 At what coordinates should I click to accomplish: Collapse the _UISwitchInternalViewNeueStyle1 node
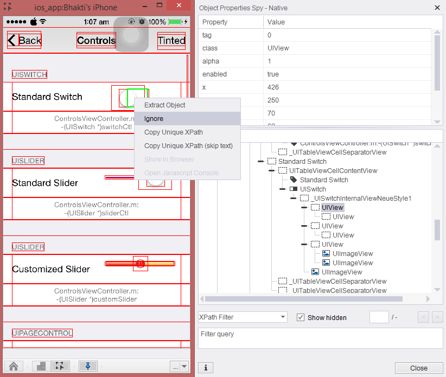coord(293,198)
